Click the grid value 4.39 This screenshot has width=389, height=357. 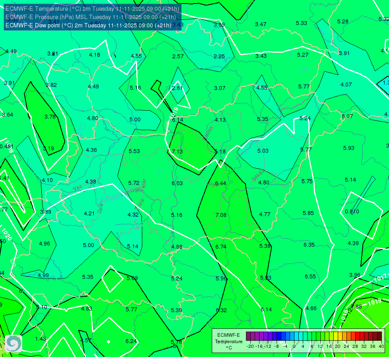[x=353, y=243]
